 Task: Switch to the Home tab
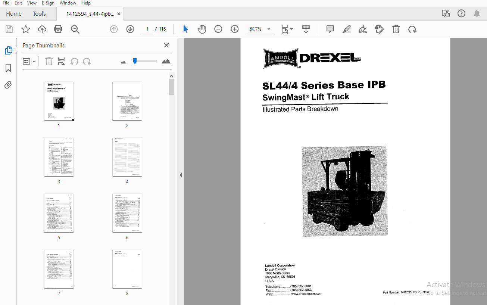(14, 14)
